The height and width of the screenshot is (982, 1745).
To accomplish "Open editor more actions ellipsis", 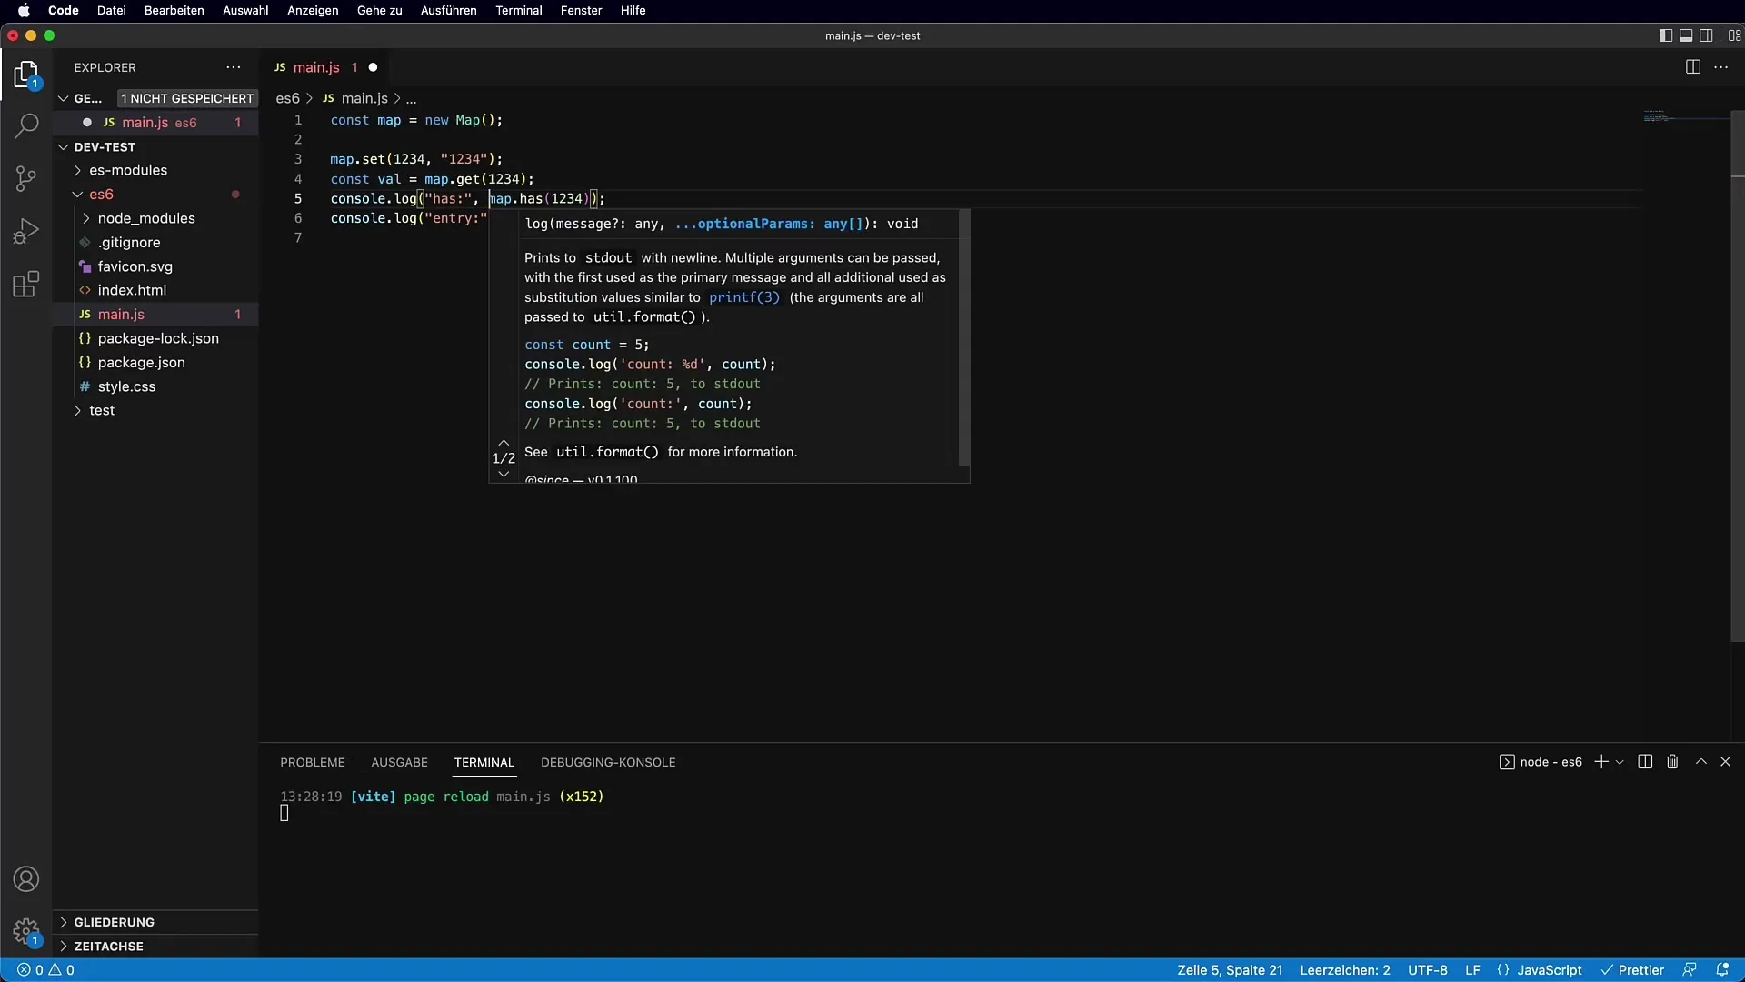I will (x=1721, y=67).
